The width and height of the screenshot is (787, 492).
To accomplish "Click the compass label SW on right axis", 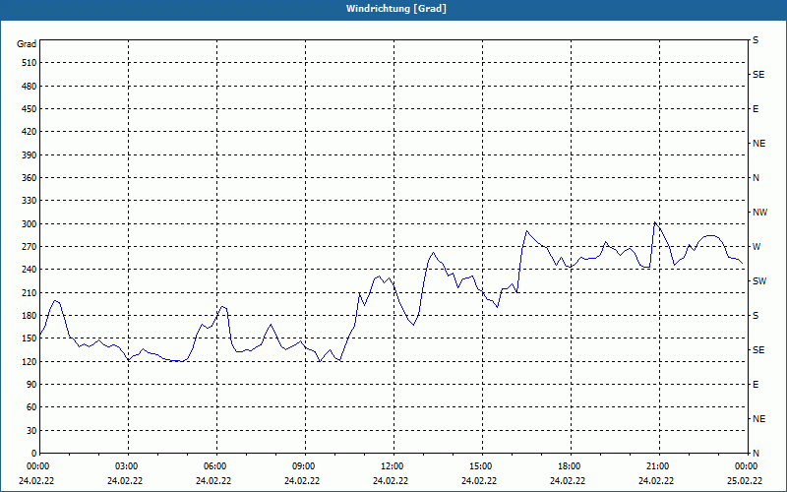I will (x=759, y=281).
